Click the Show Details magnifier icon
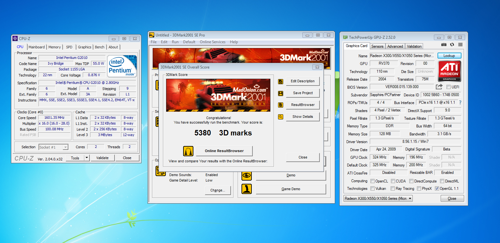 click(281, 117)
